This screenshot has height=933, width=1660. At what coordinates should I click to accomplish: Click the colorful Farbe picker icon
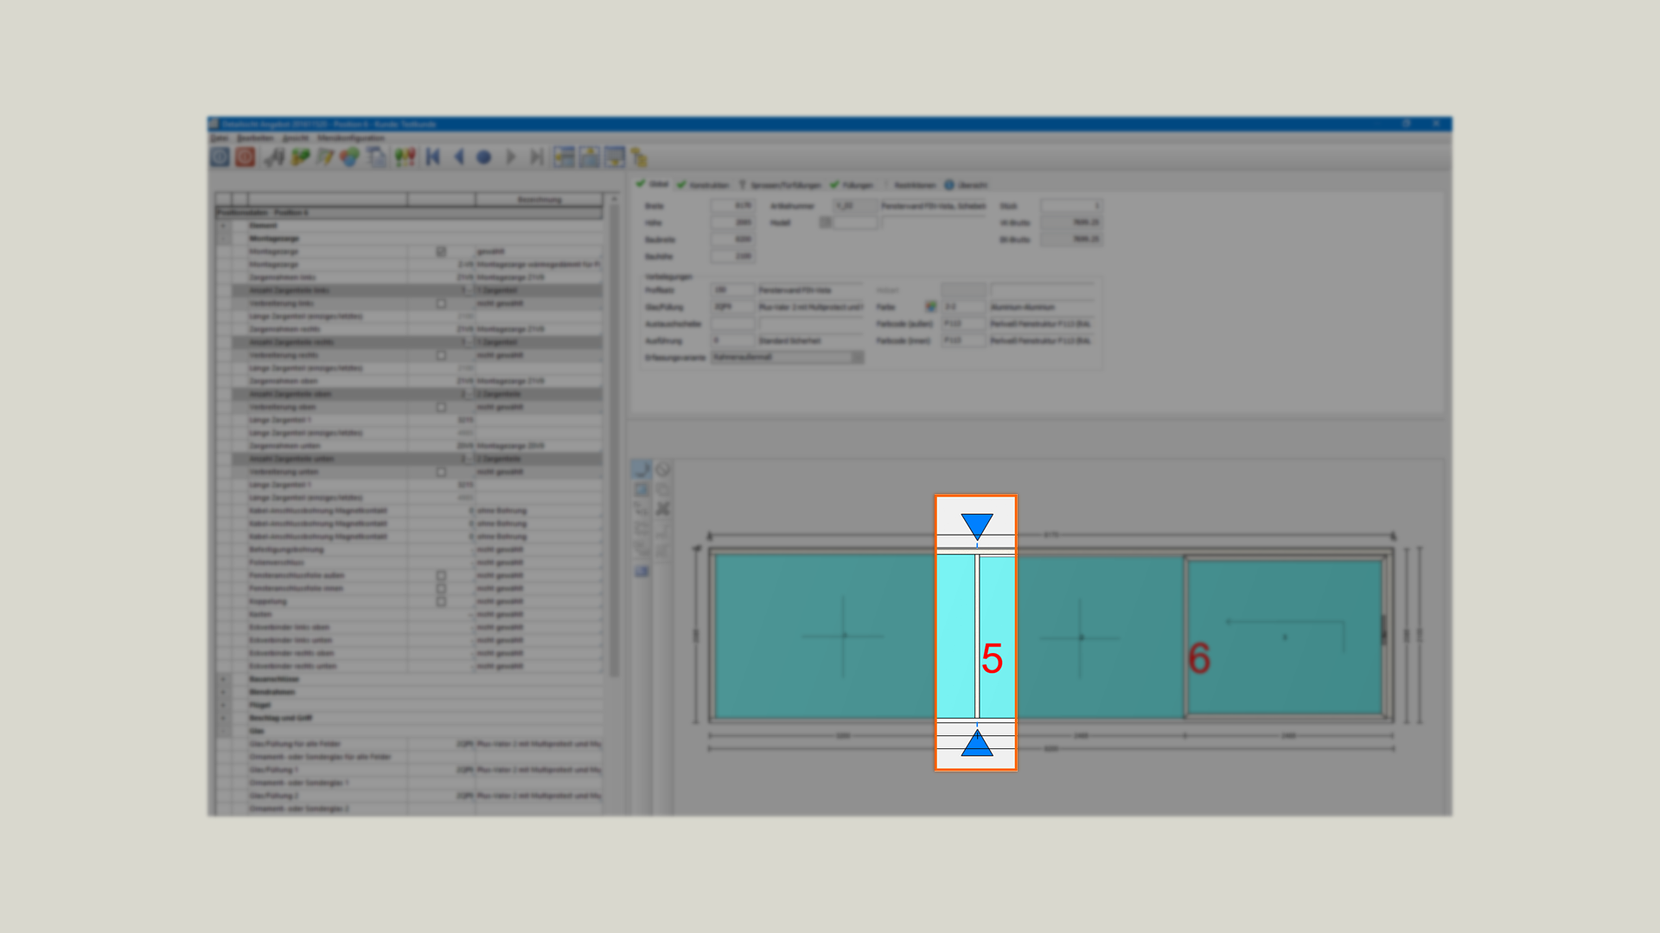click(930, 307)
